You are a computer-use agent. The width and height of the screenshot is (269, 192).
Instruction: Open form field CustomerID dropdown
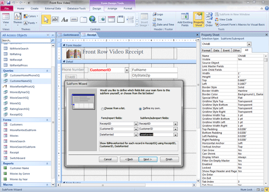click(136, 129)
